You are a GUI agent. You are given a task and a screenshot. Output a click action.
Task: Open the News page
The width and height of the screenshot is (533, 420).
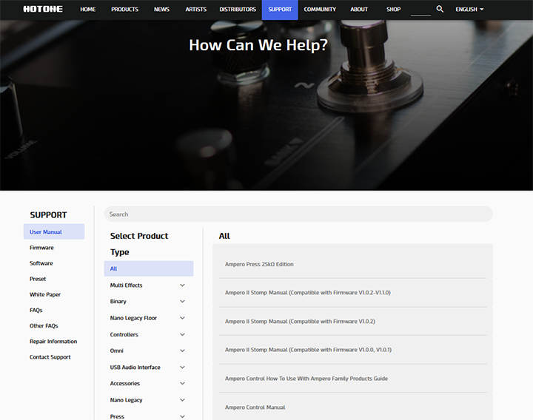point(161,10)
